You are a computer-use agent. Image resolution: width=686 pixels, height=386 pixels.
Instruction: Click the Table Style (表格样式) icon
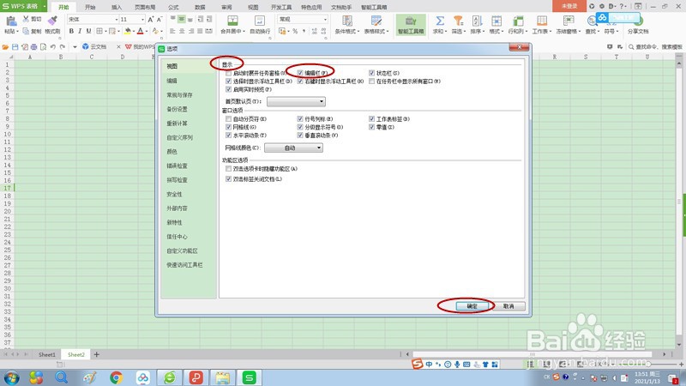click(x=376, y=21)
